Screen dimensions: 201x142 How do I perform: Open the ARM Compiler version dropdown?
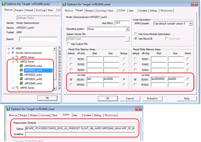click(x=191, y=24)
